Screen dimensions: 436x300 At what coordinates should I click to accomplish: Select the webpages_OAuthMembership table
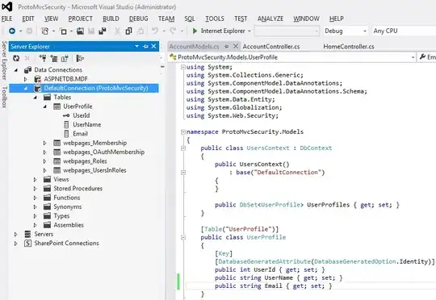click(x=103, y=152)
